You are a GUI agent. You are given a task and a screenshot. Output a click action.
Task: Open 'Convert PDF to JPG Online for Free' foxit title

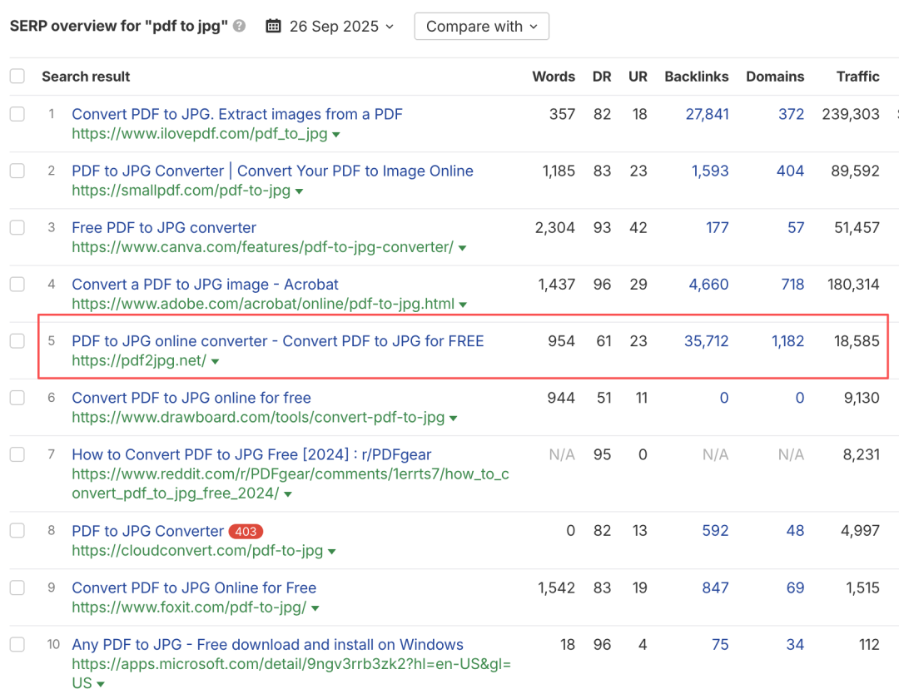pos(194,587)
